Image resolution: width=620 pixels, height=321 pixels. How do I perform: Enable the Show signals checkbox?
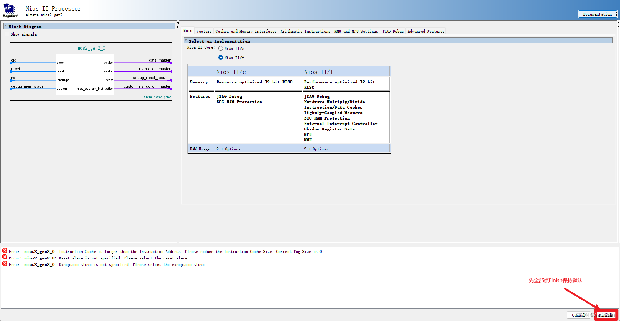click(x=7, y=34)
